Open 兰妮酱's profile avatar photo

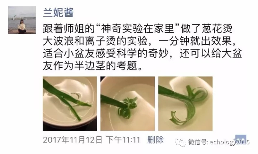coord(22,20)
